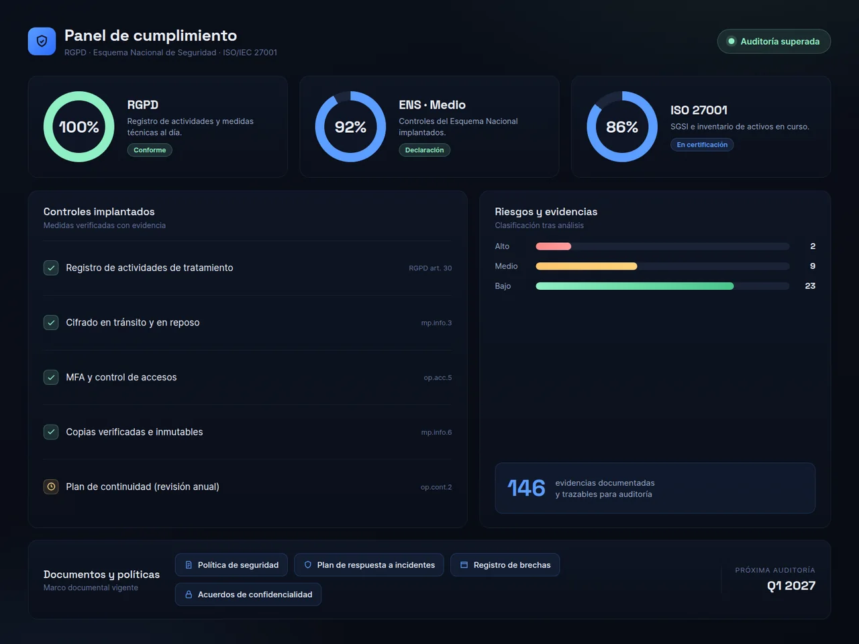This screenshot has width=859, height=644.
Task: Click the Q1 2027 next audit date
Action: click(x=791, y=586)
